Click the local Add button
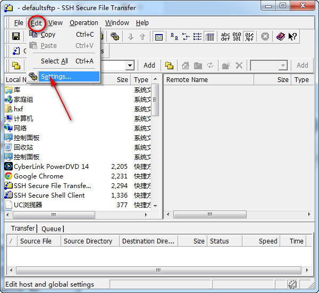Viewport: 319px width, 293px height. coord(149,66)
